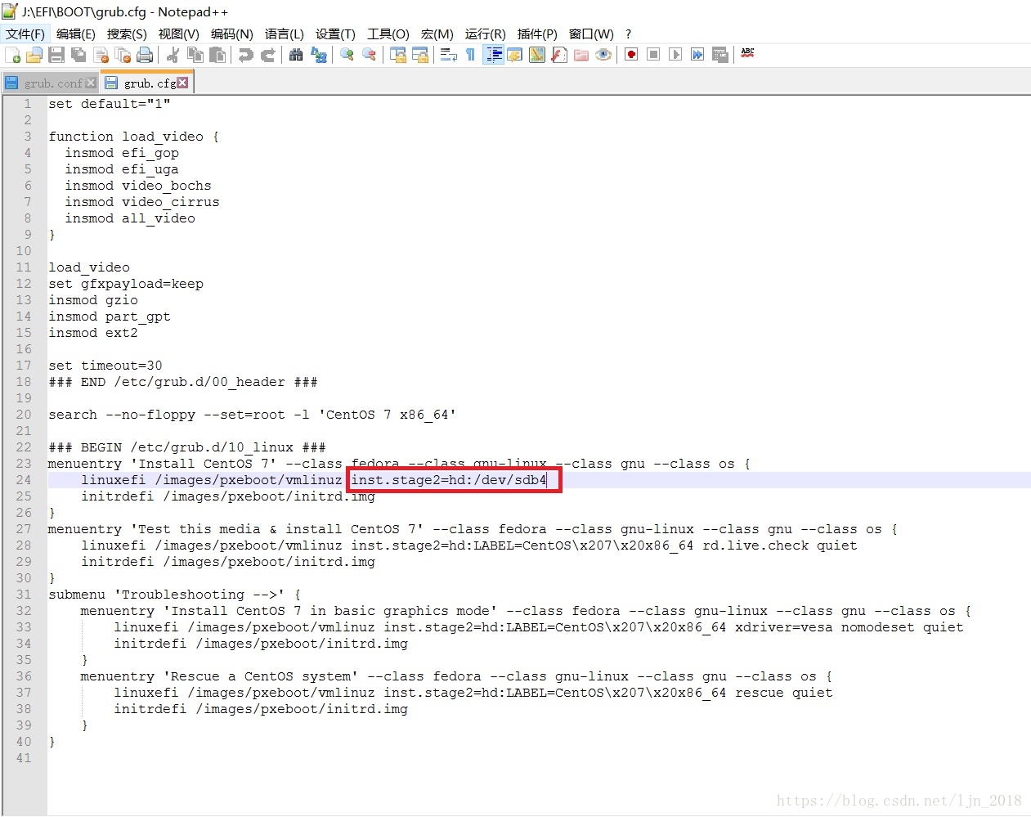Place the cursor after inst.stage2=hd:/dev/sdb4
The width and height of the screenshot is (1031, 817).
[x=548, y=480]
